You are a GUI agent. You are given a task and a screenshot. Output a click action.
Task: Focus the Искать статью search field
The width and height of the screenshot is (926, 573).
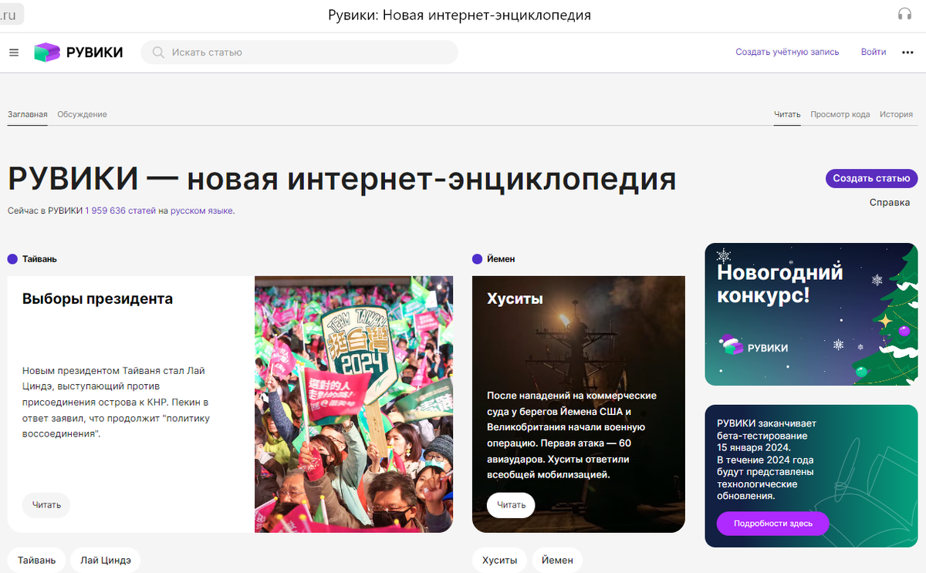[299, 52]
